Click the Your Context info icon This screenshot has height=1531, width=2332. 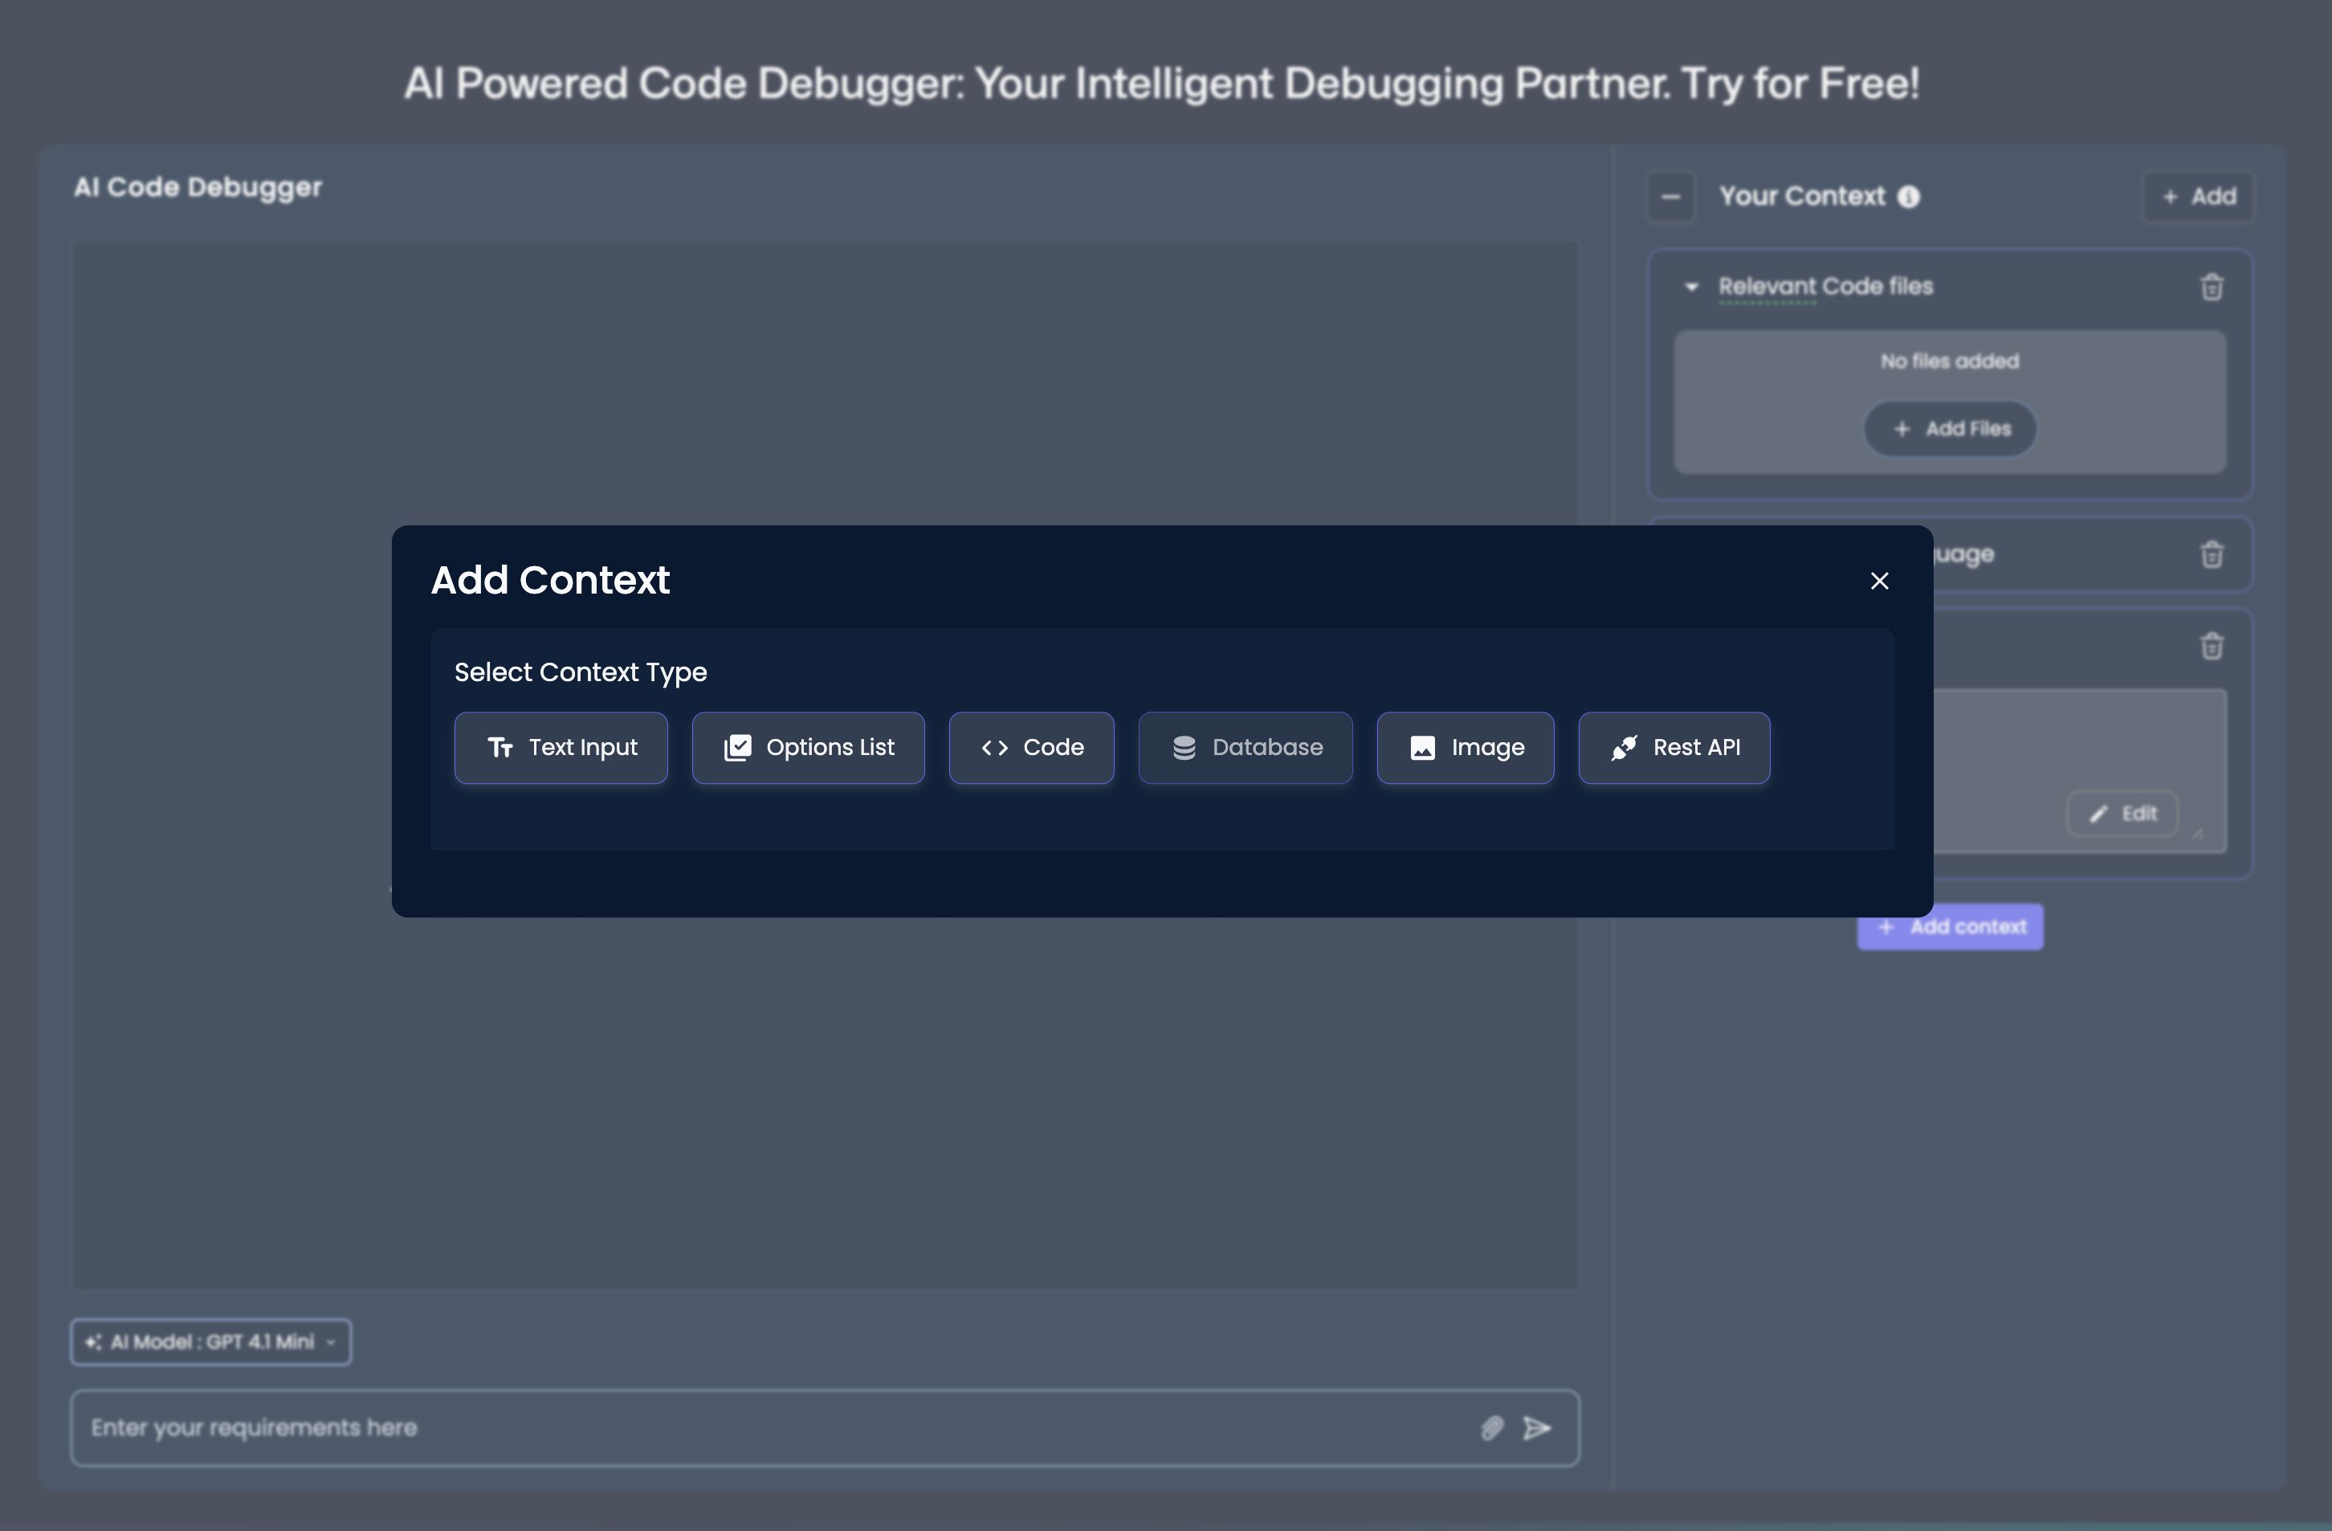coord(1908,197)
